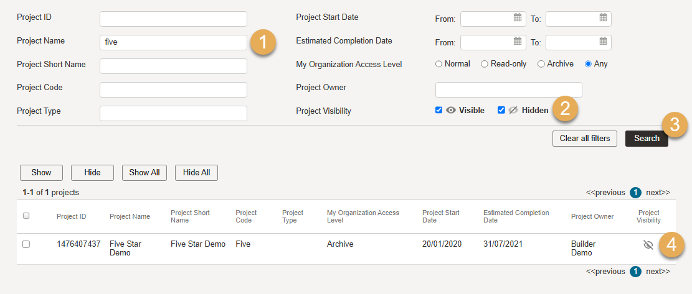Select the Five Star Demo row checkbox
The height and width of the screenshot is (294, 692).
[x=26, y=244]
